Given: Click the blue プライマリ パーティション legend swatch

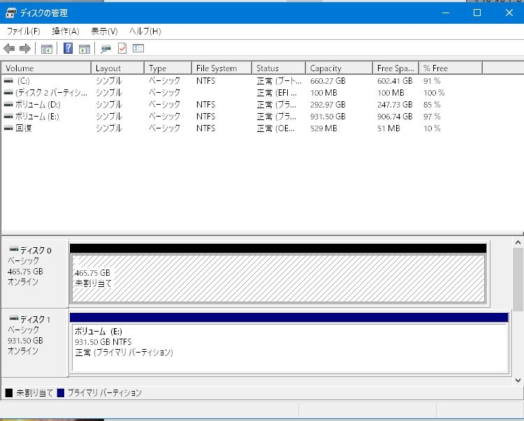Looking at the screenshot, I should click(x=61, y=393).
